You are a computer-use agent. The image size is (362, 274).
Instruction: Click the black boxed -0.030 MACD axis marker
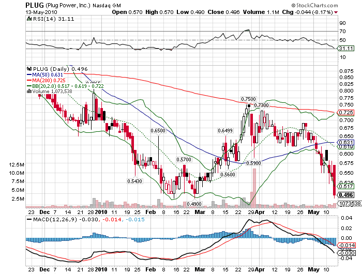pos(346,253)
